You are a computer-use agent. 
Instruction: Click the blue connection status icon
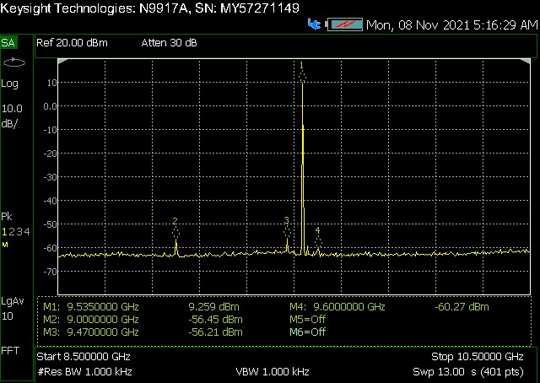316,25
